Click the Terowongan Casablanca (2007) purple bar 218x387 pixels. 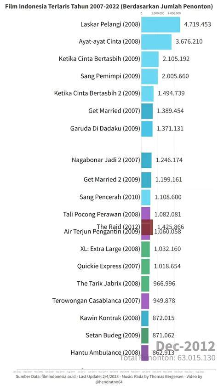(x=145, y=301)
